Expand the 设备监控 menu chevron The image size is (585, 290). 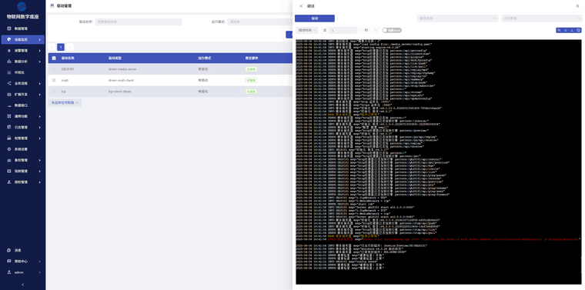click(40, 39)
